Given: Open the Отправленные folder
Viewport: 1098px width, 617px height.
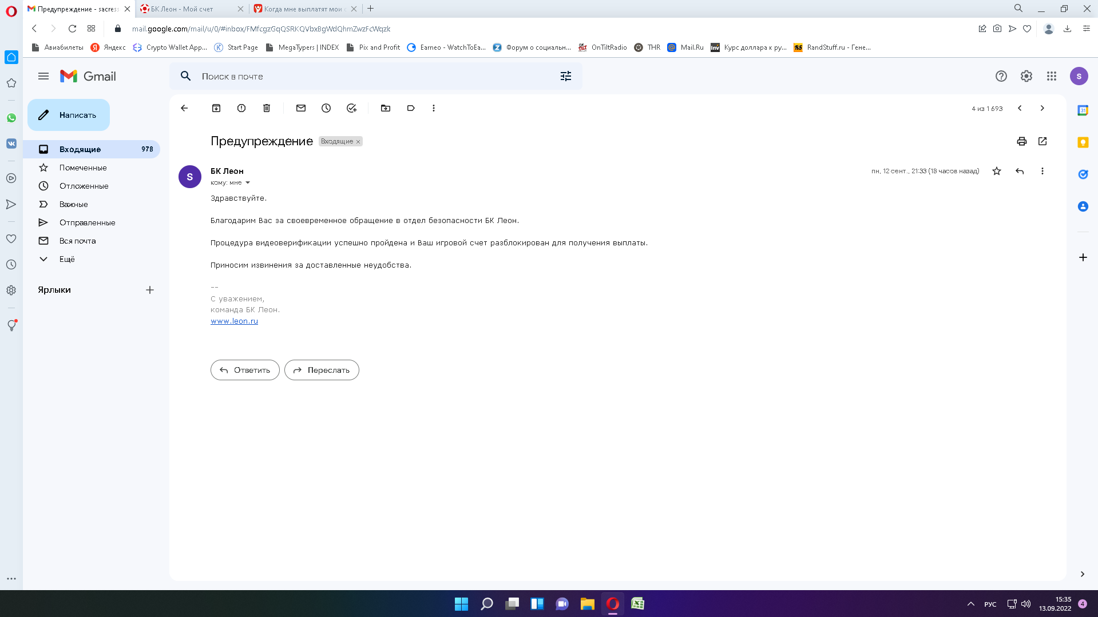Looking at the screenshot, I should (87, 222).
